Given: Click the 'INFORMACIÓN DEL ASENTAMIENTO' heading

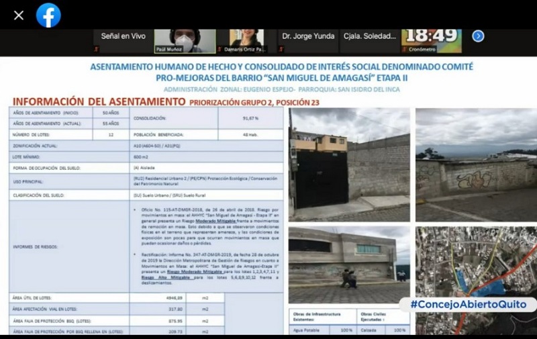Looking at the screenshot, I should [99, 102].
